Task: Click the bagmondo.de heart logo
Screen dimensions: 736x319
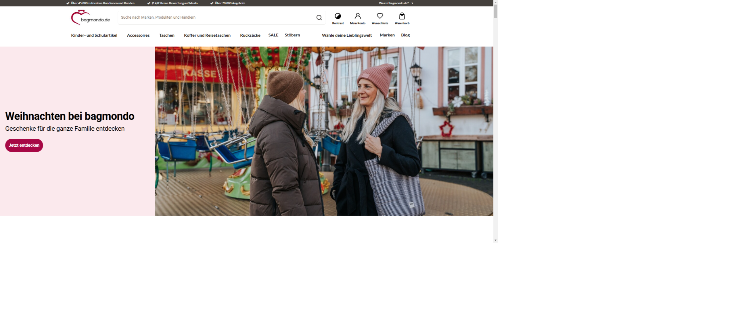Action: [x=90, y=18]
